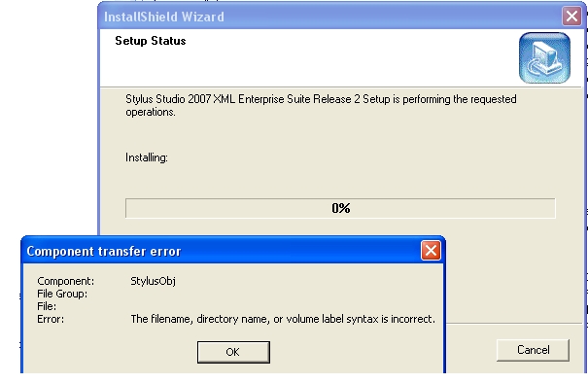
Task: Click the File: field label
Action: (x=47, y=306)
